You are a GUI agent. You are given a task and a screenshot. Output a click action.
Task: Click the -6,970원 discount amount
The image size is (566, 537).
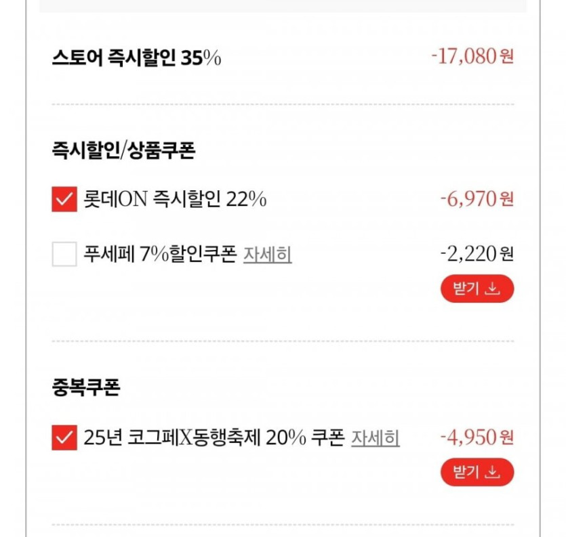477,199
